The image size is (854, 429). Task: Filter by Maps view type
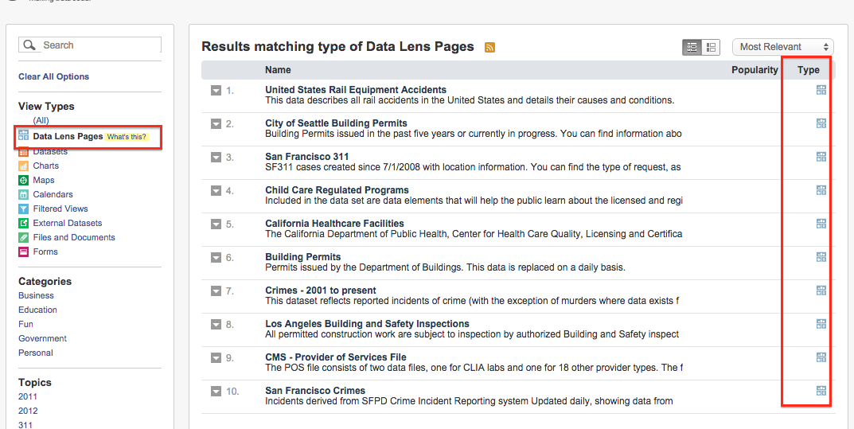point(44,180)
